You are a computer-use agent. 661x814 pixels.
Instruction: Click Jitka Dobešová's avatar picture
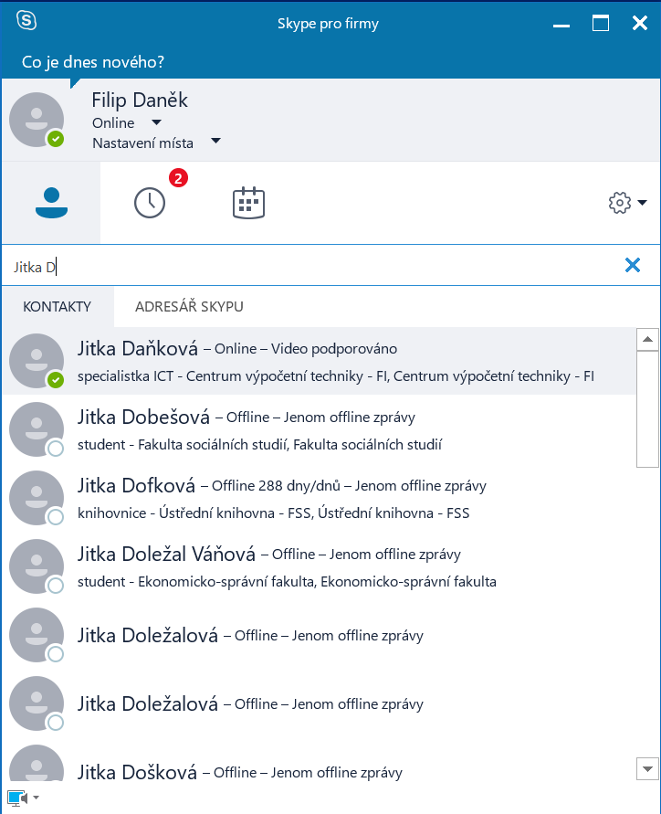click(37, 429)
